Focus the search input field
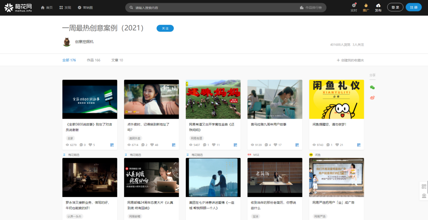 point(214,8)
